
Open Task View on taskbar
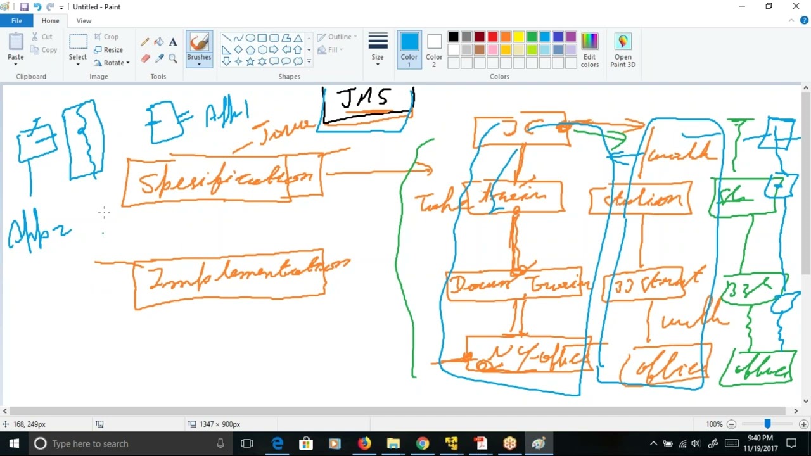click(x=247, y=443)
